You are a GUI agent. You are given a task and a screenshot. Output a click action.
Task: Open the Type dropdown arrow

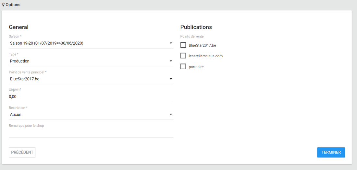(171, 61)
